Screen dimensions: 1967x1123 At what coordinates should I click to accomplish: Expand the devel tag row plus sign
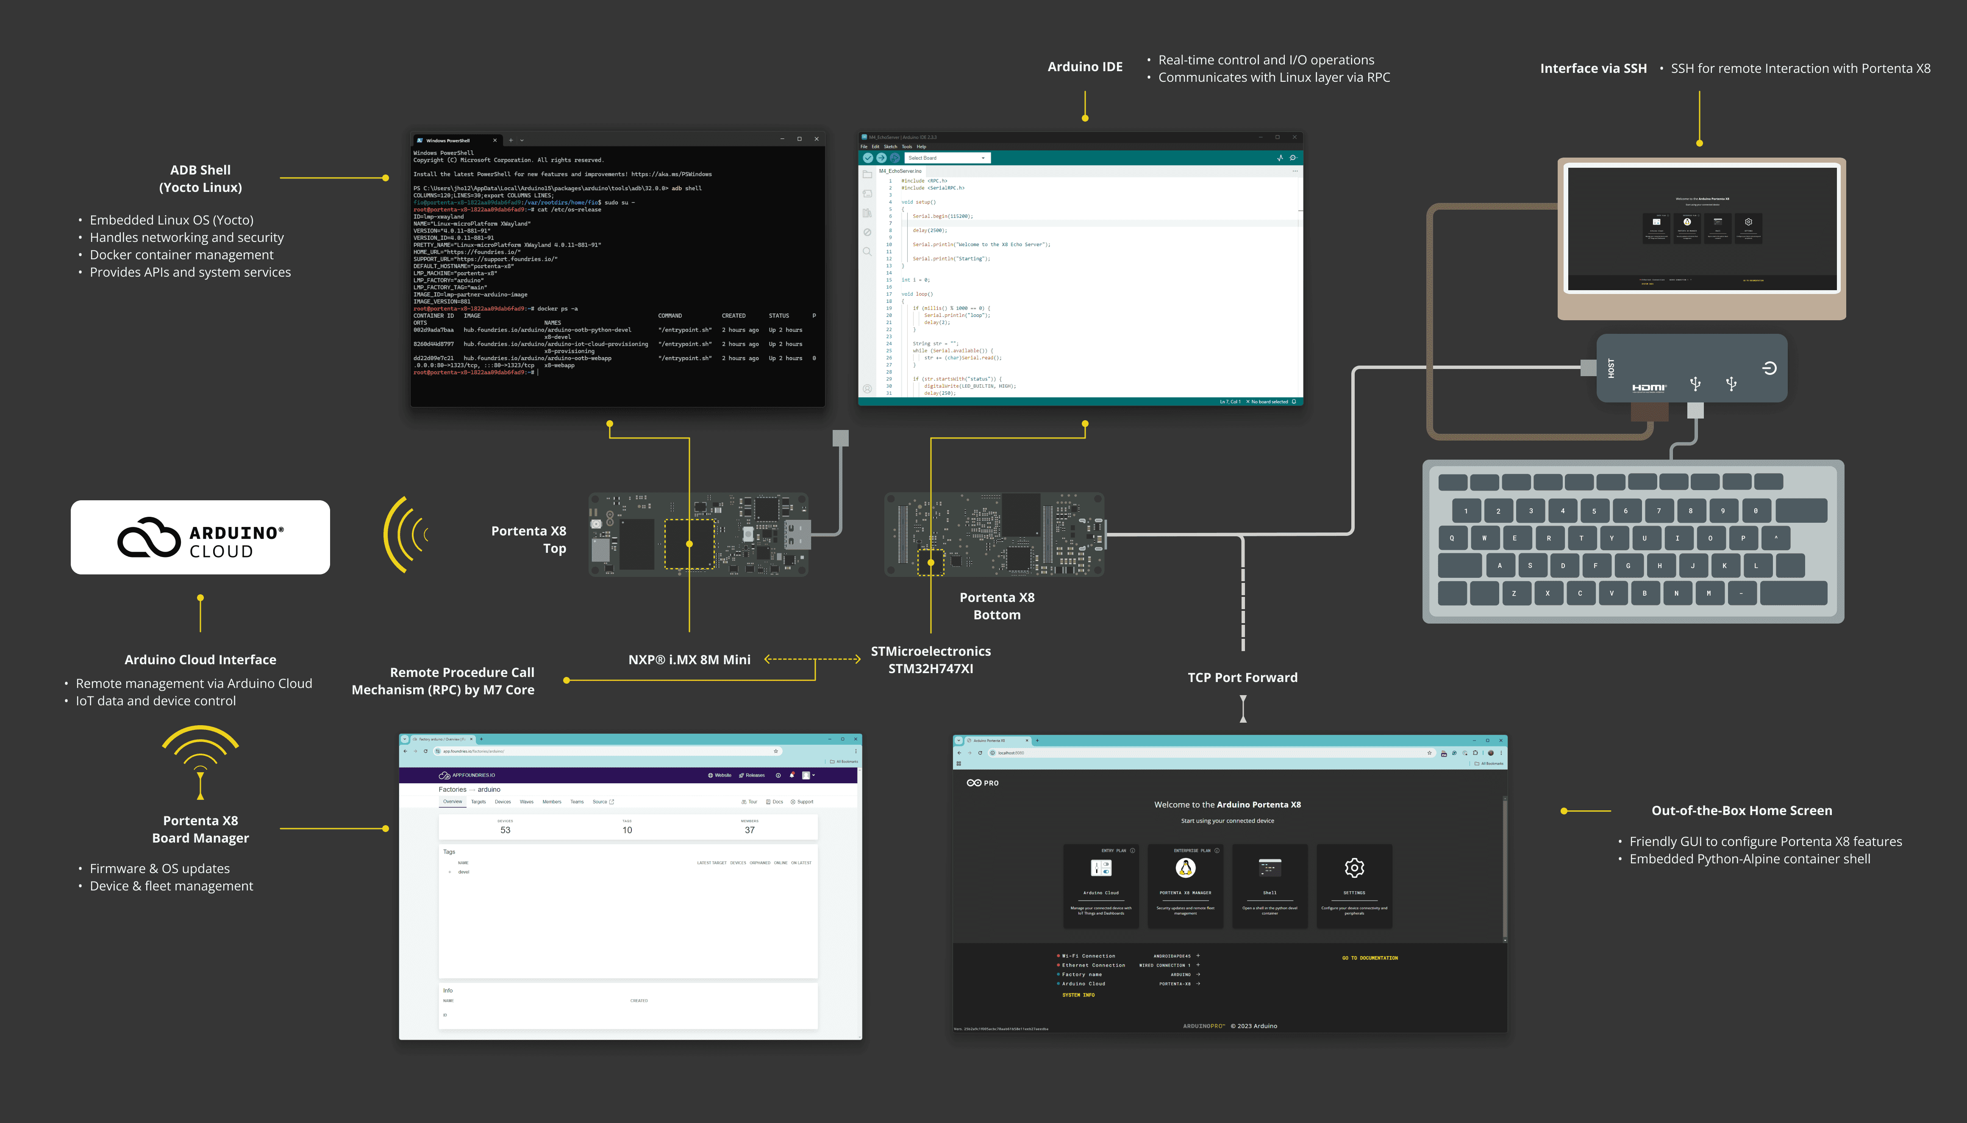pyautogui.click(x=450, y=872)
